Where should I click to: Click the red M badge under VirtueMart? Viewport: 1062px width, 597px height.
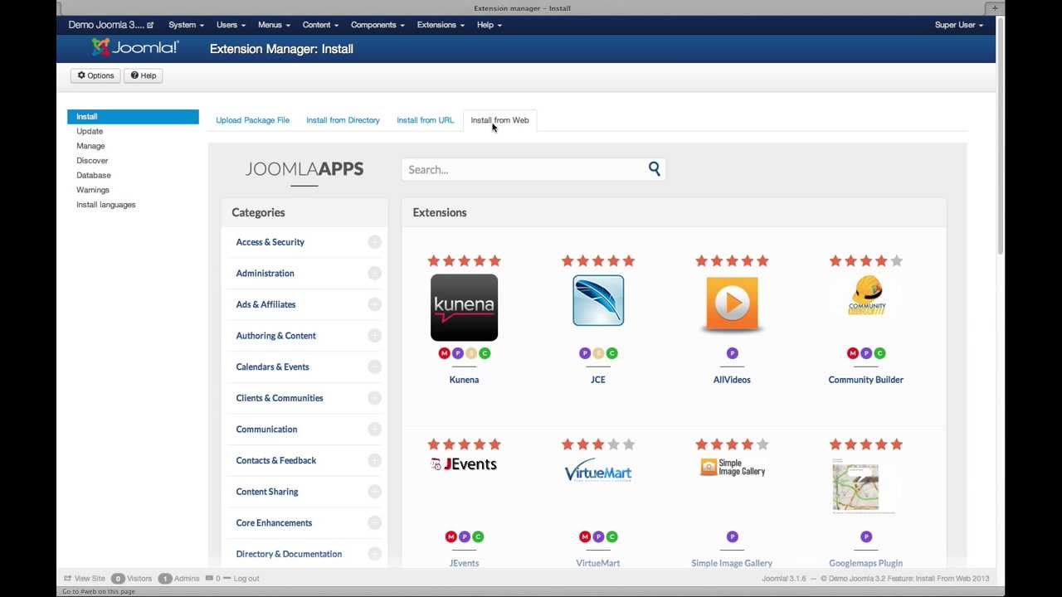[x=585, y=536]
